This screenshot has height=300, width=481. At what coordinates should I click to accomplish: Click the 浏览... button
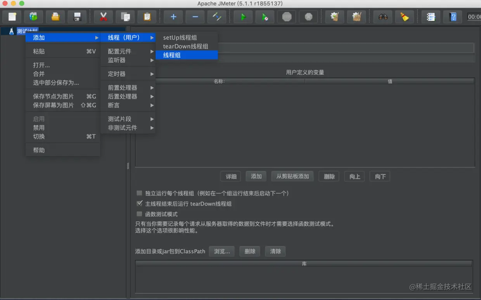(x=222, y=251)
